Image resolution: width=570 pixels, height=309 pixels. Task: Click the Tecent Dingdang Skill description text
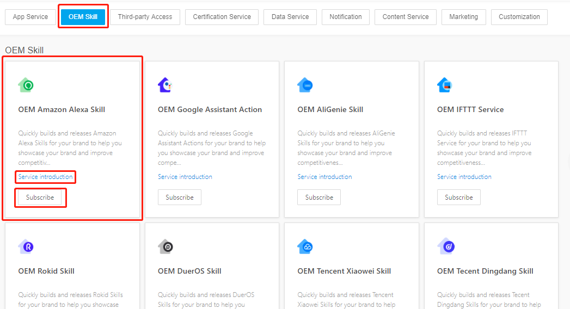[489, 300]
